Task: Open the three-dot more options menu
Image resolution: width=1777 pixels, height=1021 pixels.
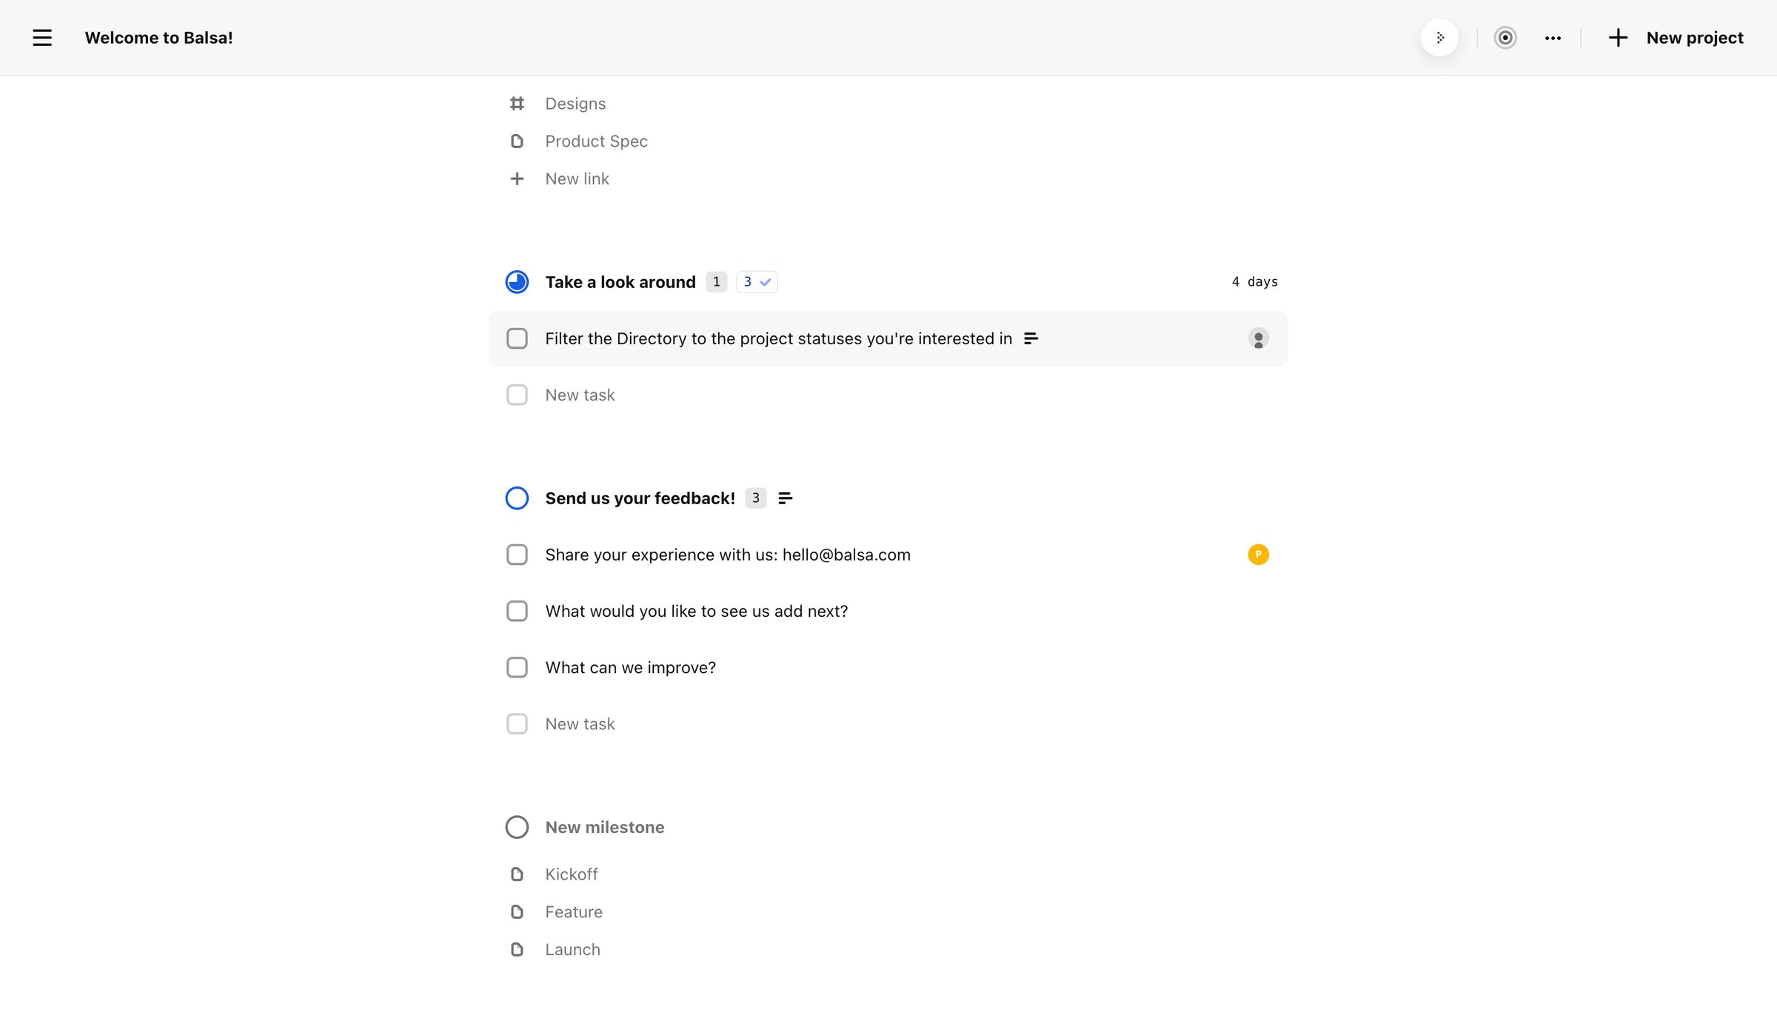Action: (x=1553, y=38)
